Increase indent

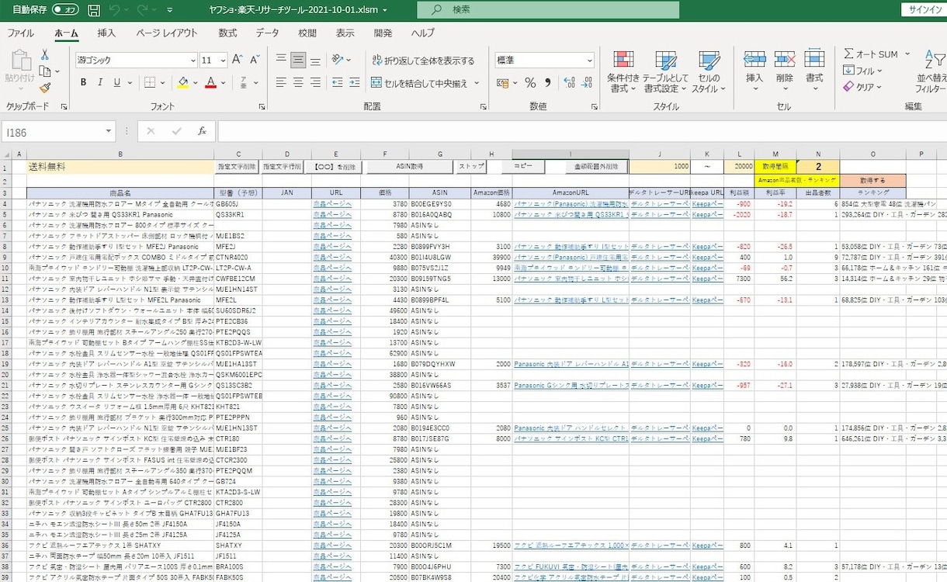point(355,82)
